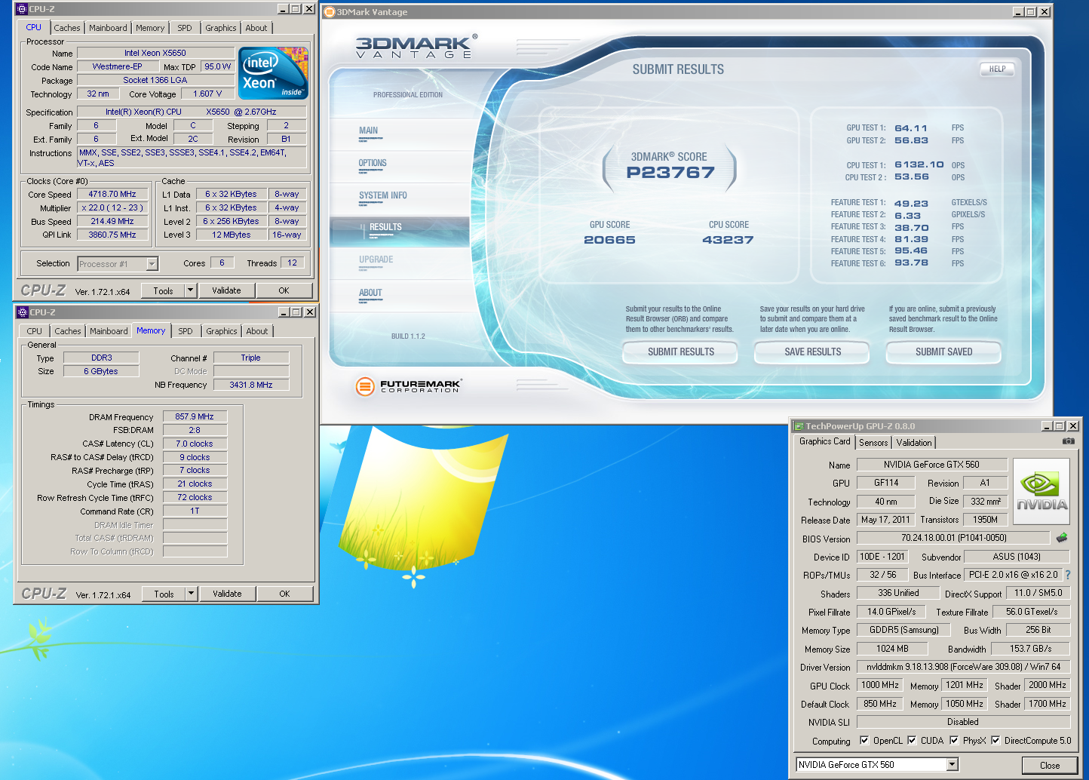Switch to Validation tab in GPU-Z
Screen dimensions: 1089x780
(x=914, y=443)
